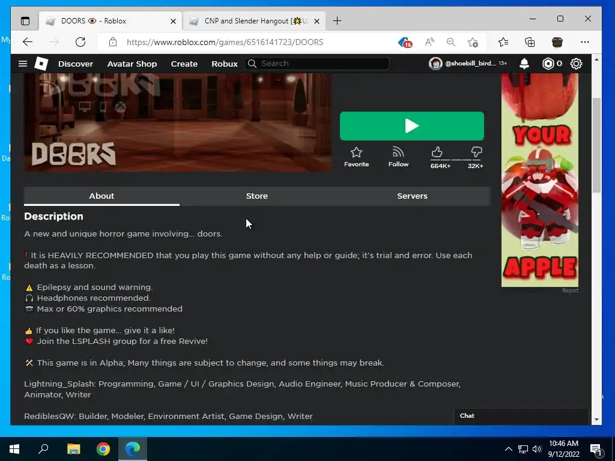Like the game with thumbs up
Image resolution: width=615 pixels, height=461 pixels.
[437, 152]
